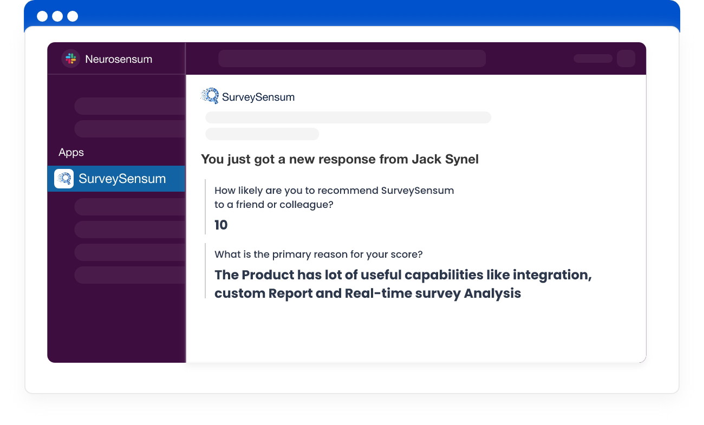
Task: Click 'How likely are you to recommend' question
Action: tap(334, 198)
